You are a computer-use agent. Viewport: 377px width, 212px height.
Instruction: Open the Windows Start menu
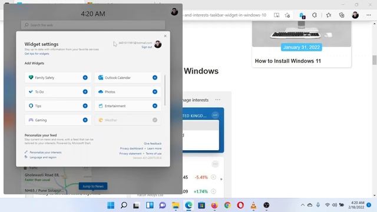tap(111, 206)
